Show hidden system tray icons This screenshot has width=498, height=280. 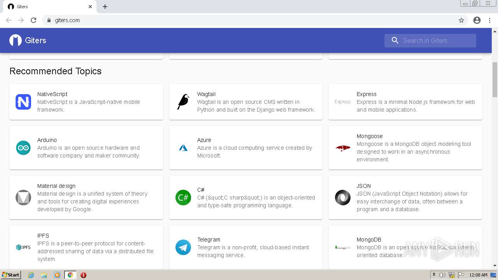coord(434,275)
